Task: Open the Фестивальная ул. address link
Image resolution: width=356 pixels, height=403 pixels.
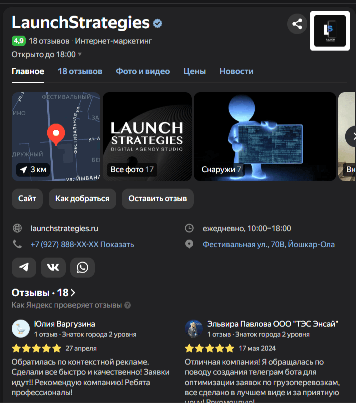Action: (268, 245)
